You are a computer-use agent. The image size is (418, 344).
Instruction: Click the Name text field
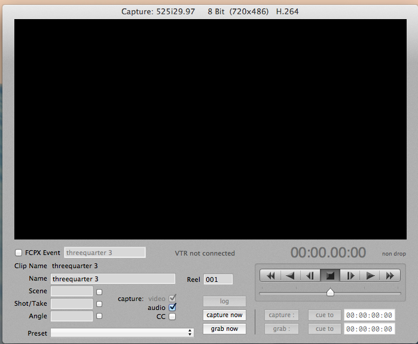coord(113,279)
